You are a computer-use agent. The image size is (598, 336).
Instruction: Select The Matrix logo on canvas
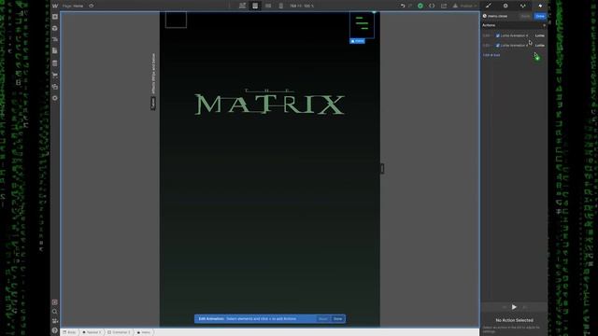270,102
